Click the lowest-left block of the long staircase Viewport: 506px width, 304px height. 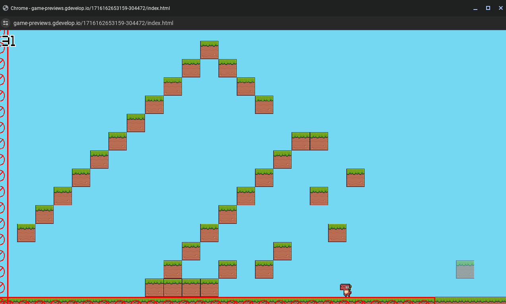pos(26,233)
